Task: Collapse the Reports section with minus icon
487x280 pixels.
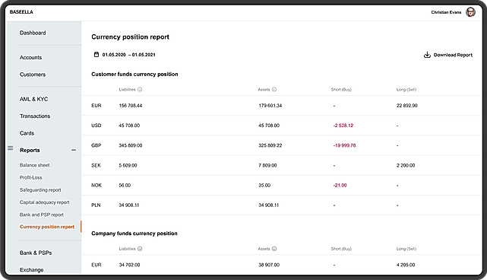Action: point(74,150)
